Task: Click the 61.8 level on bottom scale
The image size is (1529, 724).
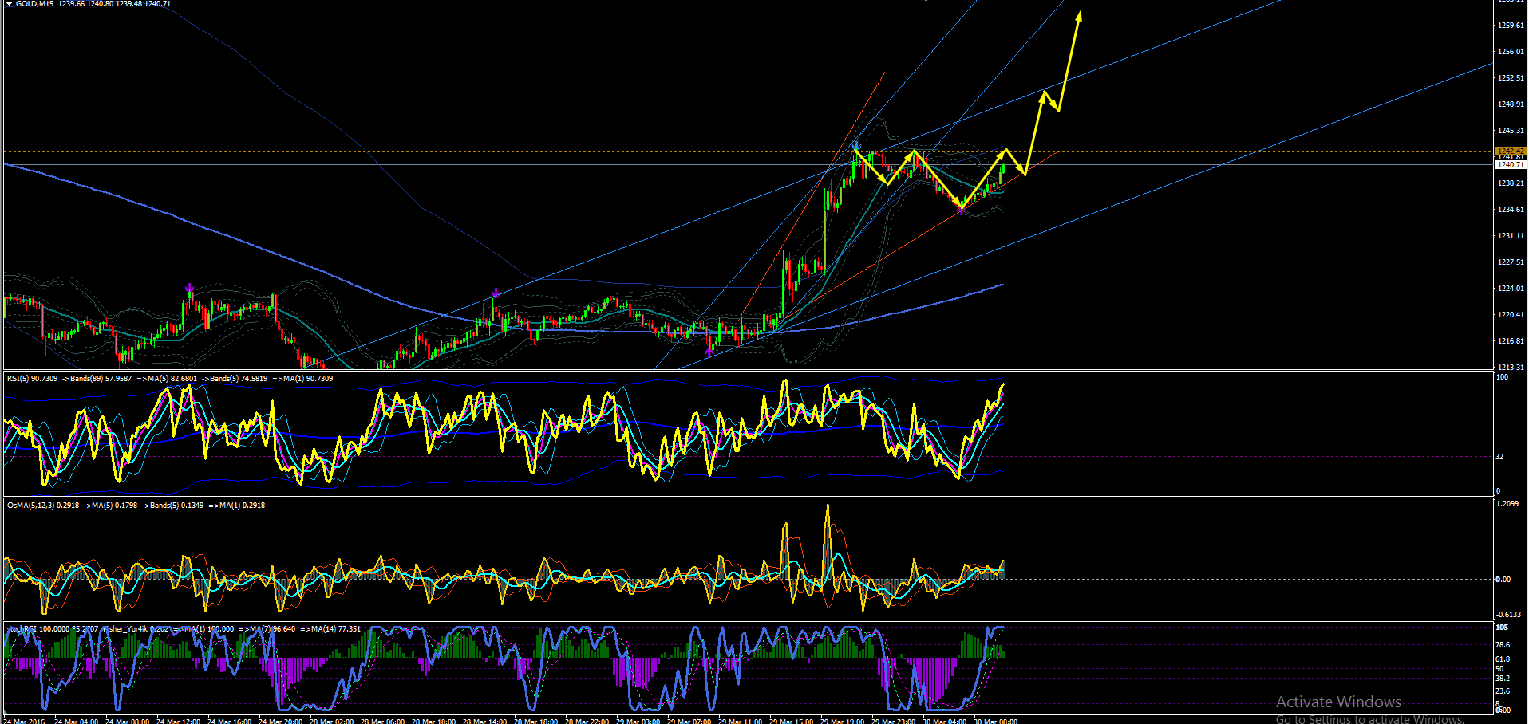Action: point(1503,659)
